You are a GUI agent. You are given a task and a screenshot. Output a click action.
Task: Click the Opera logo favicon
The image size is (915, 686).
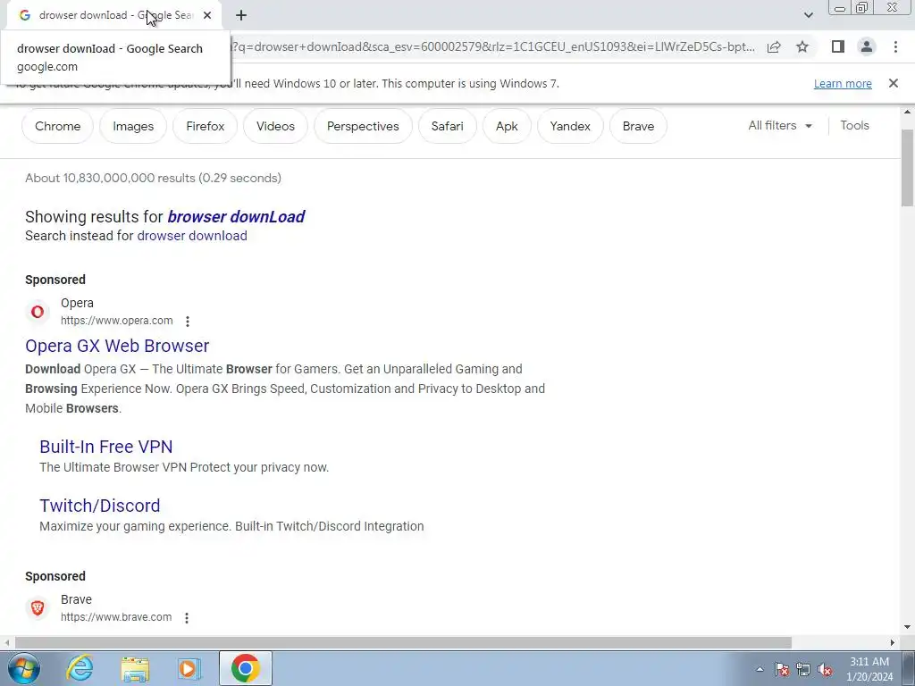[x=38, y=312]
